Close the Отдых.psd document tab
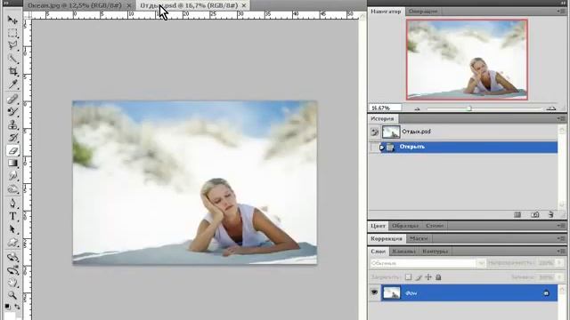The height and width of the screenshot is (320, 570). point(244,5)
